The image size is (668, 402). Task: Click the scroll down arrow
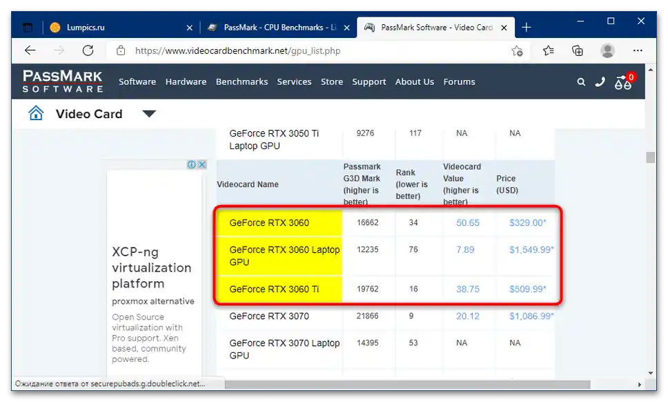(x=651, y=374)
